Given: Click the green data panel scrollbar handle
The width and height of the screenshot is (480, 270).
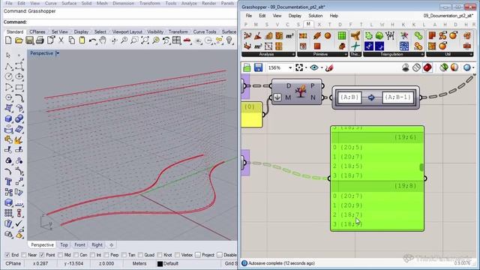Looking at the screenshot, I should pyautogui.click(x=421, y=167).
